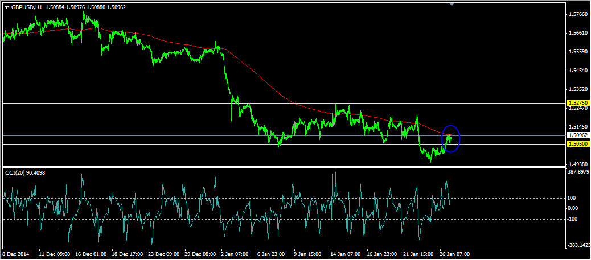Click the 8 Dec 2014 time label
Screen dimensions: 591x260
click(15, 254)
